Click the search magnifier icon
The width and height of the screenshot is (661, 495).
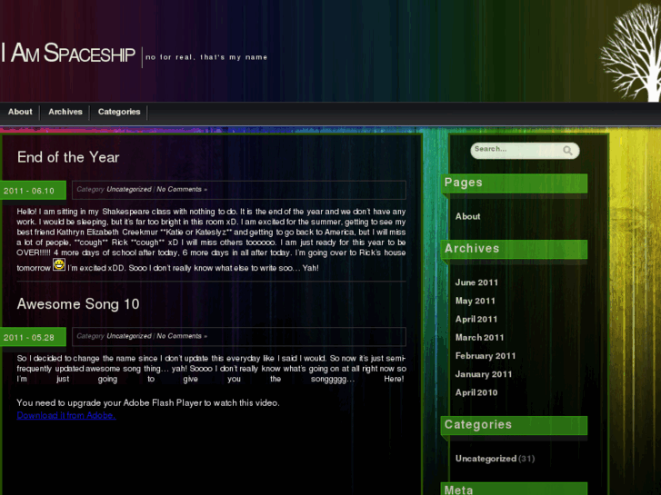567,151
